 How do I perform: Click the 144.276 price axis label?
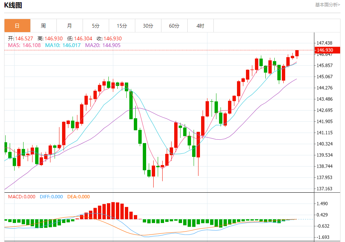pyautogui.click(x=324, y=88)
